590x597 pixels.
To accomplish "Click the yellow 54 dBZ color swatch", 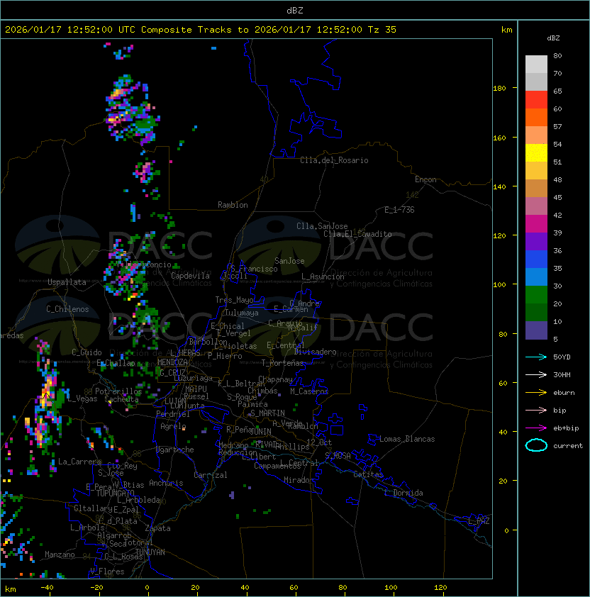I will pyautogui.click(x=536, y=152).
